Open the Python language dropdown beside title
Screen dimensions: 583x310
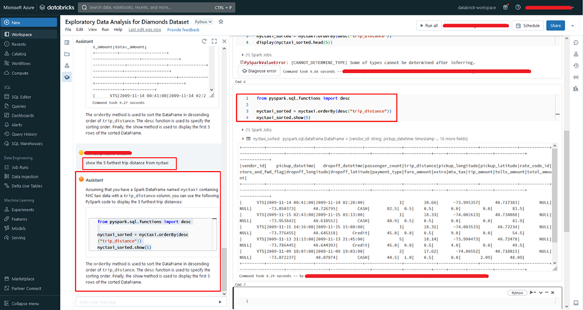203,22
